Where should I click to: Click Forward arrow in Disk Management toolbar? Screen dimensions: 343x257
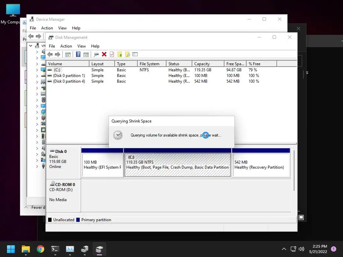point(58,55)
